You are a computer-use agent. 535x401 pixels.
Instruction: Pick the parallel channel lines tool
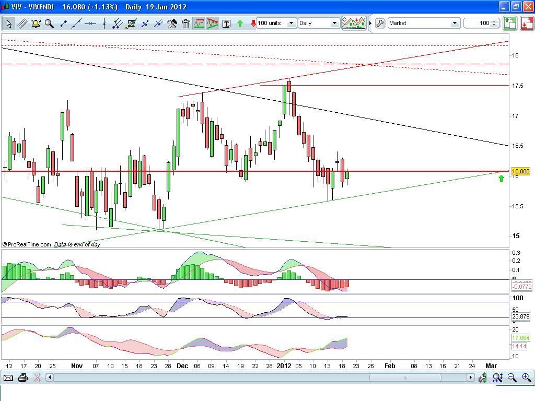[118, 23]
